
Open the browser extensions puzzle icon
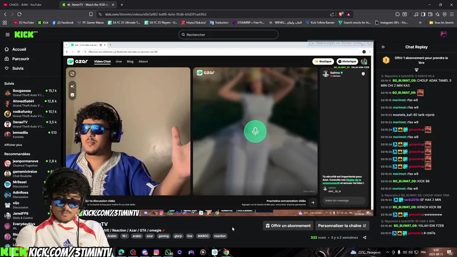(397, 14)
